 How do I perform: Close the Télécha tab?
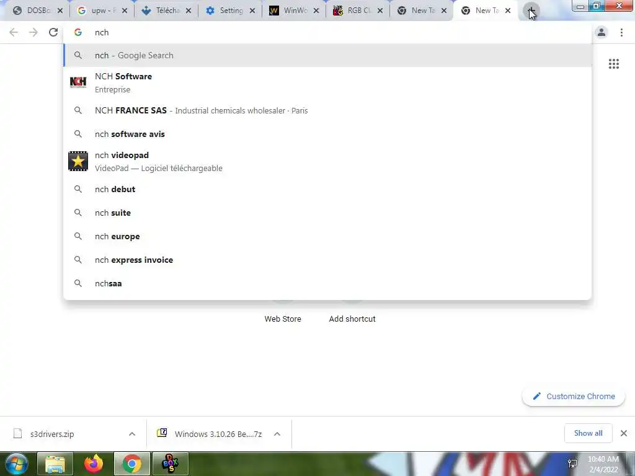click(x=189, y=11)
